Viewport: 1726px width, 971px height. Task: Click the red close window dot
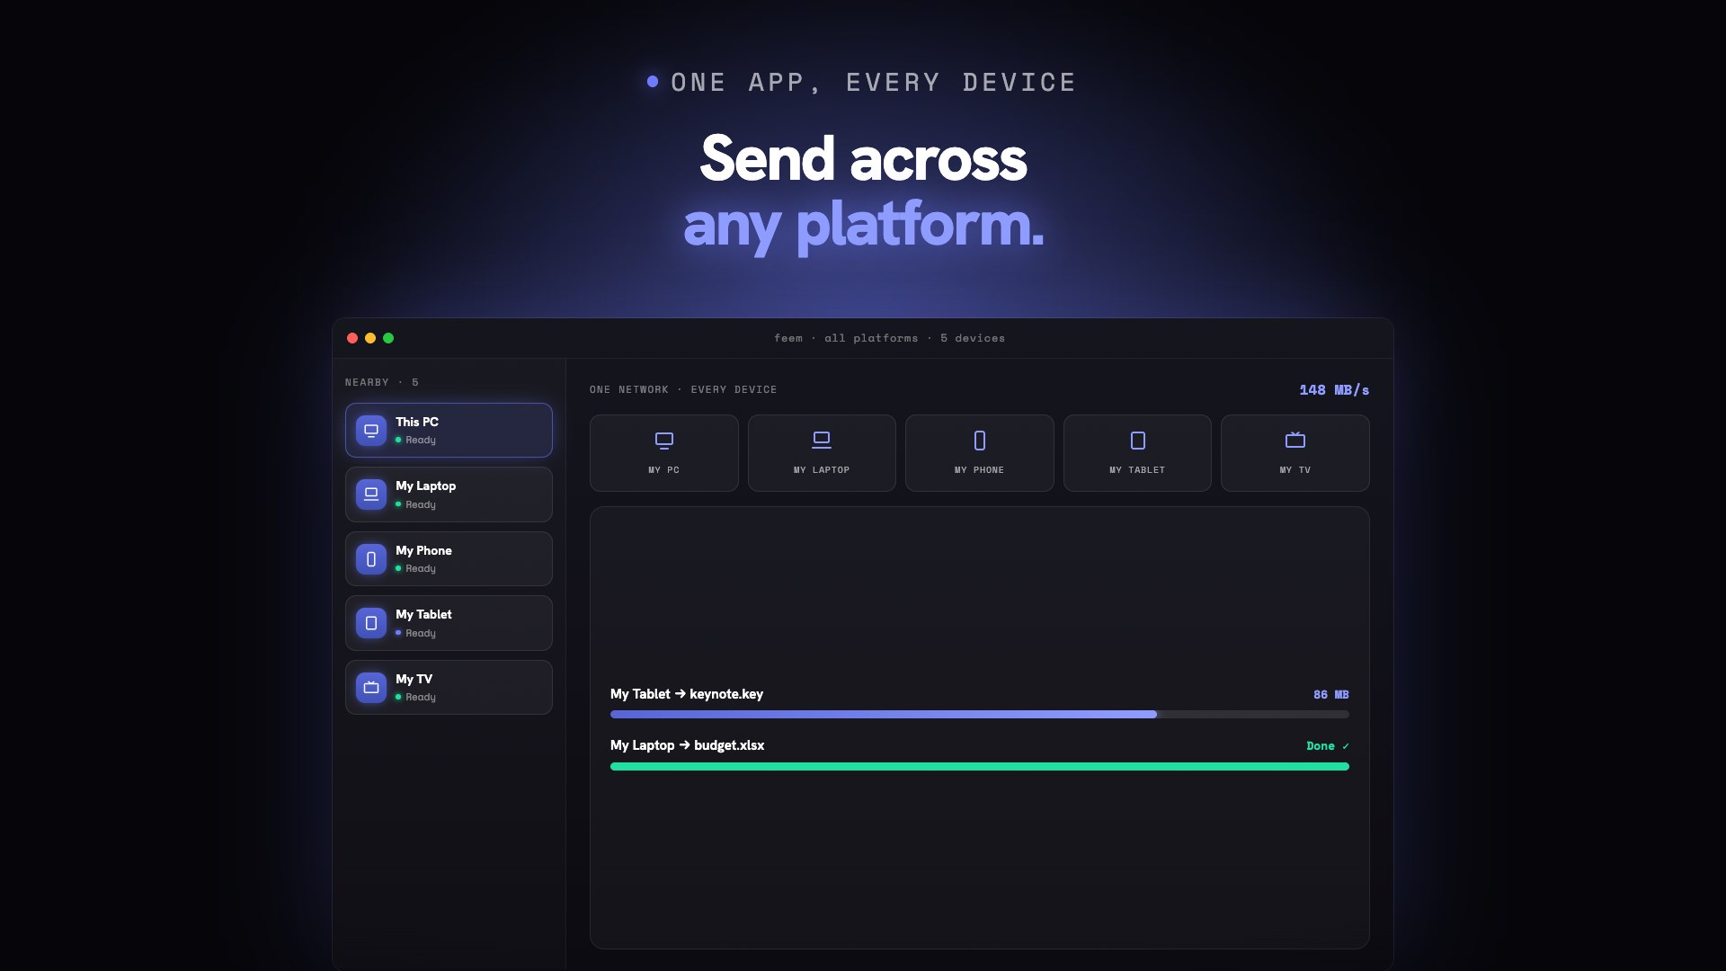352,338
